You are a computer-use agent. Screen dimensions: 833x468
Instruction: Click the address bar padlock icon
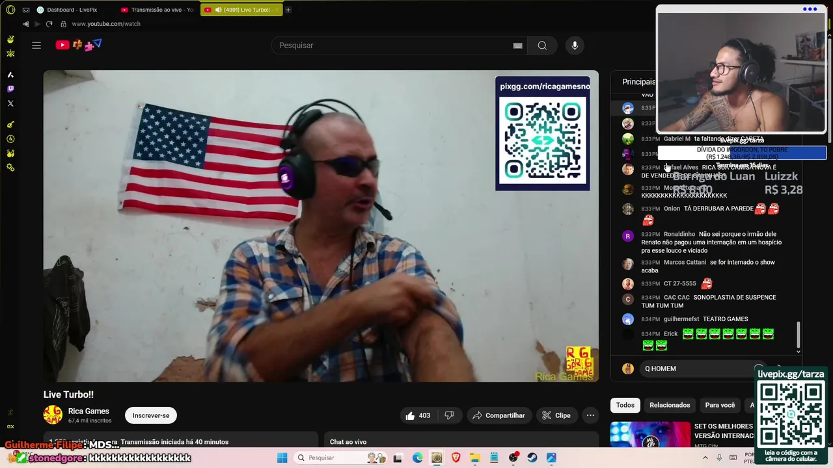point(63,24)
